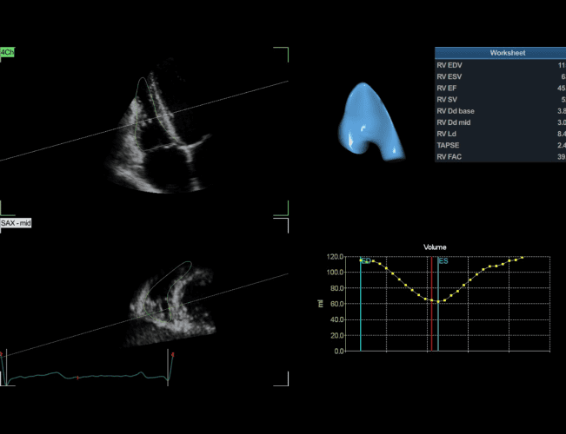Select the RV SV worksheet entry

pyautogui.click(x=500, y=100)
